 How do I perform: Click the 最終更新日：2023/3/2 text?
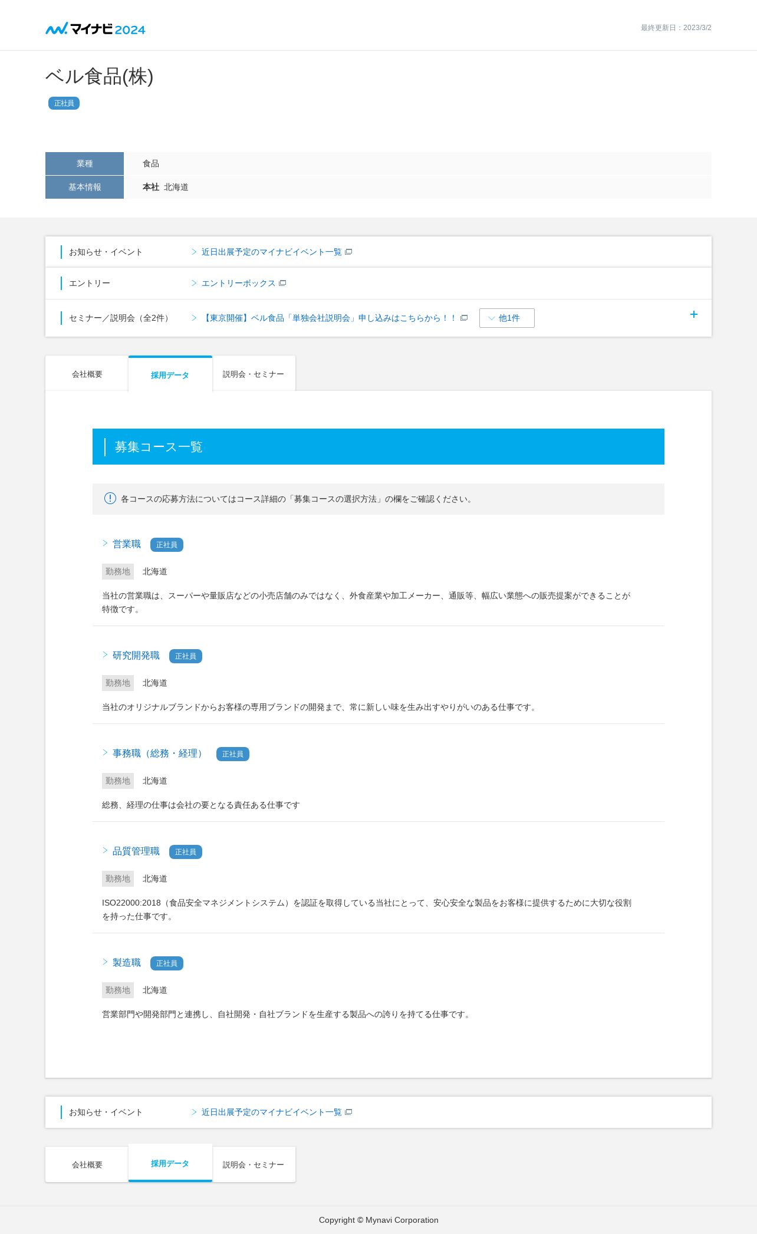[x=676, y=28]
